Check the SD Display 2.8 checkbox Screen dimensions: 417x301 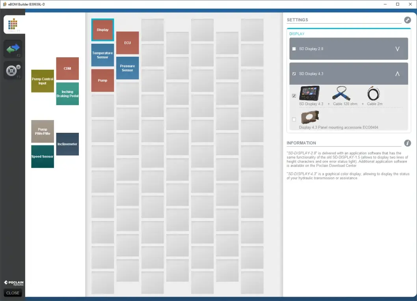coord(294,49)
